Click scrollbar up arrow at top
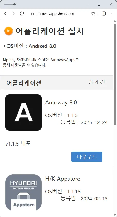The image size is (117, 217). [115, 21]
